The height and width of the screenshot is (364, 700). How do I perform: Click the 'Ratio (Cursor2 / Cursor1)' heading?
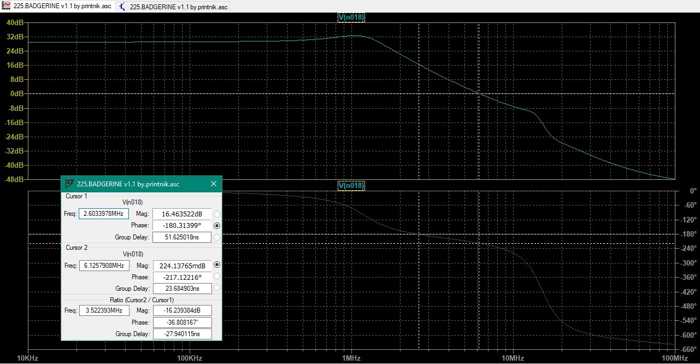141,300
